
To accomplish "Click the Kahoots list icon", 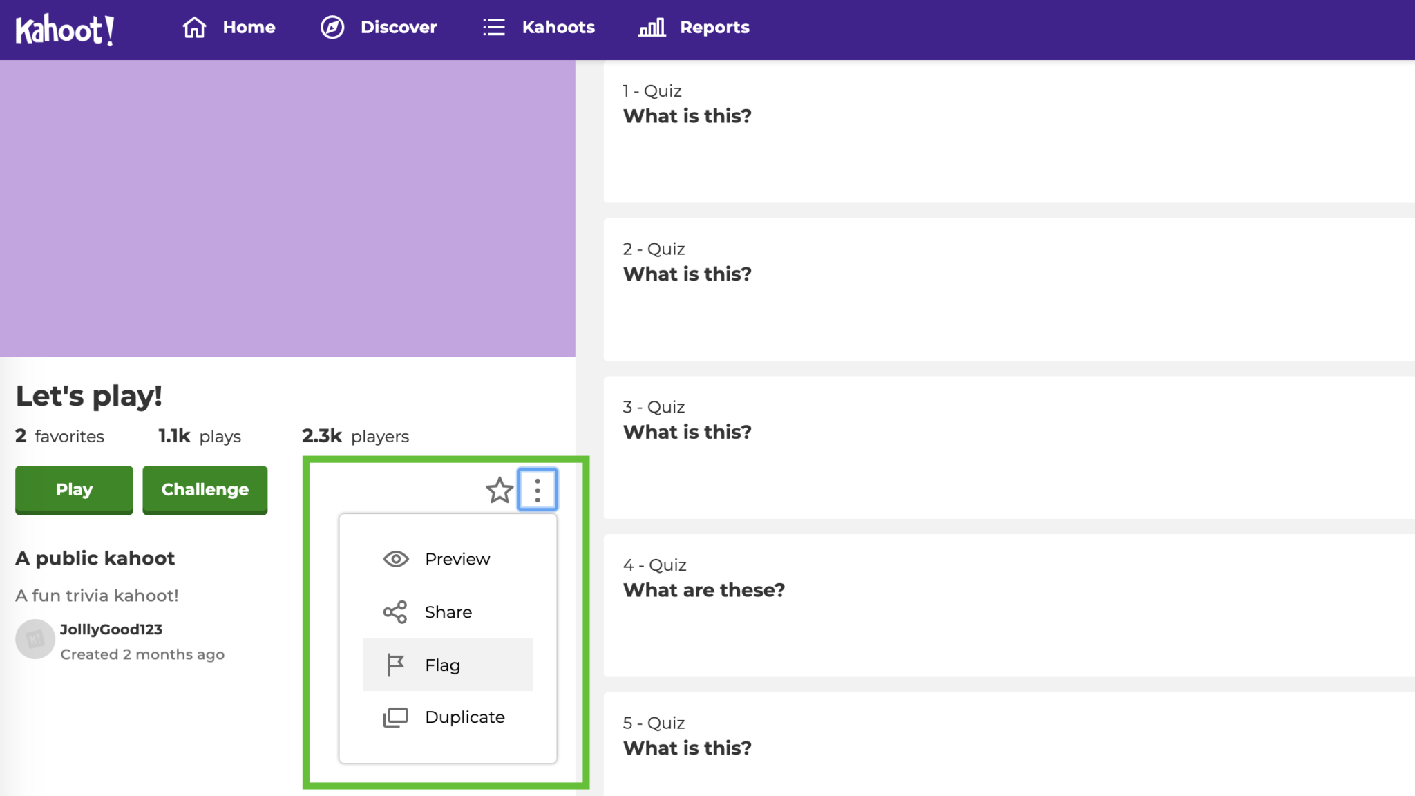I will click(x=493, y=27).
